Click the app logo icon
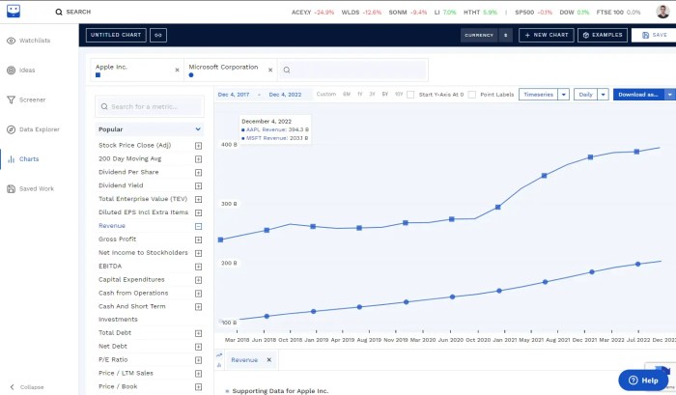Viewport: 676px width, 395px height. pyautogui.click(x=14, y=12)
